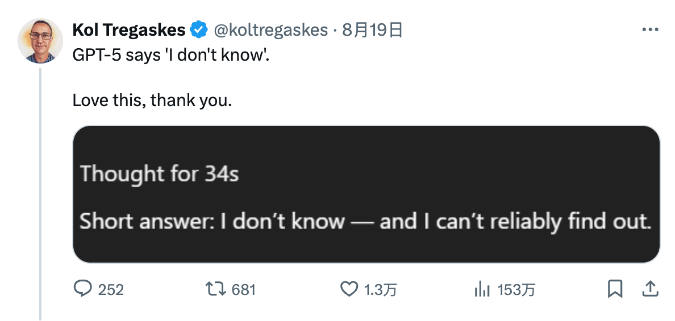675x321 pixels.
Task: Open the share arrow icon
Action: [649, 289]
